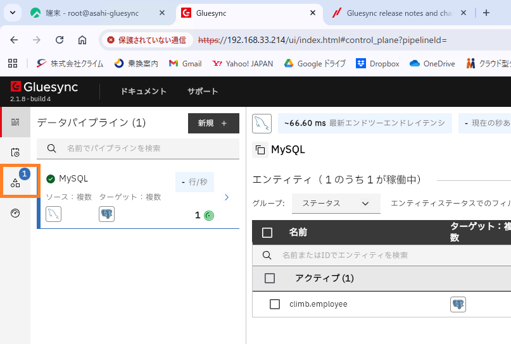Click the 新規 + button
This screenshot has height=344, width=511.
[x=213, y=123]
